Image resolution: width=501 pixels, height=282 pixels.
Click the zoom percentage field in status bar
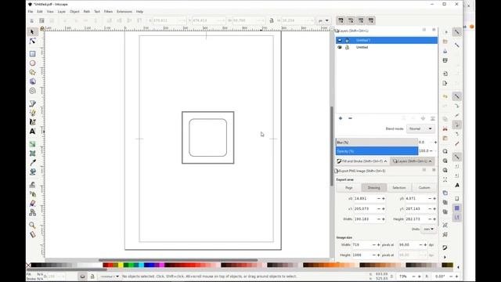pos(404,277)
